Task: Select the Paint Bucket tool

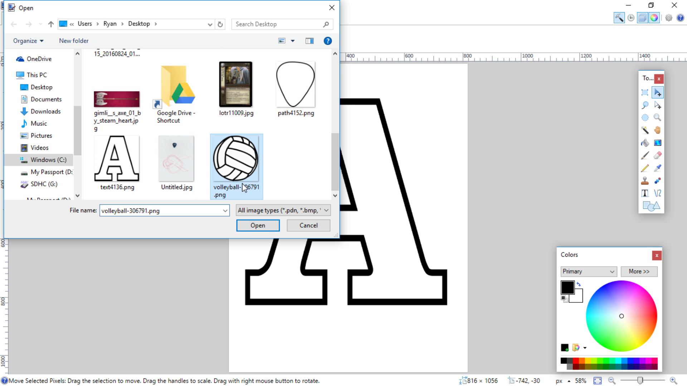Action: click(645, 143)
